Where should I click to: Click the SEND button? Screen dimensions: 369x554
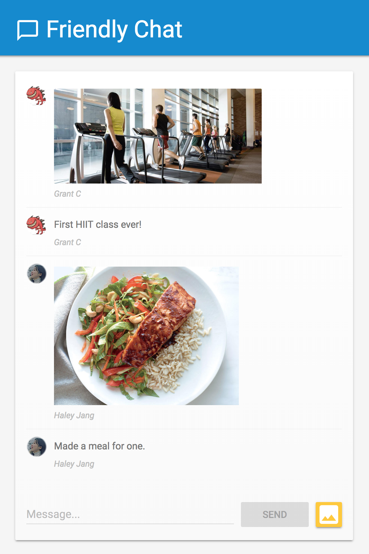[x=275, y=515]
